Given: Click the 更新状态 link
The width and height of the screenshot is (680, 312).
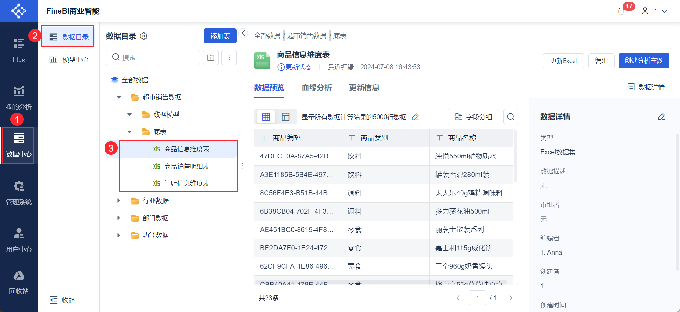Looking at the screenshot, I should point(295,67).
